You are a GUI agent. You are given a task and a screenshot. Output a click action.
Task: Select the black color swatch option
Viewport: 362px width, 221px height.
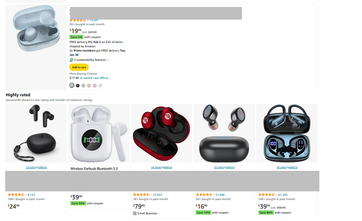tap(78, 85)
